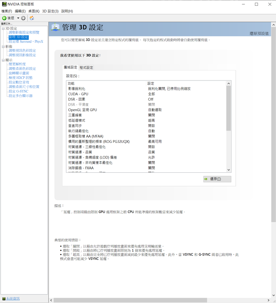Open 調整視訊影像設定 in the tree
This screenshot has height=303, width=276.
[x=22, y=55]
